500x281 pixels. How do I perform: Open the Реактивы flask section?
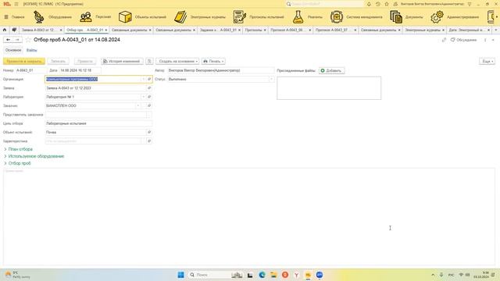pyautogui.click(x=307, y=17)
